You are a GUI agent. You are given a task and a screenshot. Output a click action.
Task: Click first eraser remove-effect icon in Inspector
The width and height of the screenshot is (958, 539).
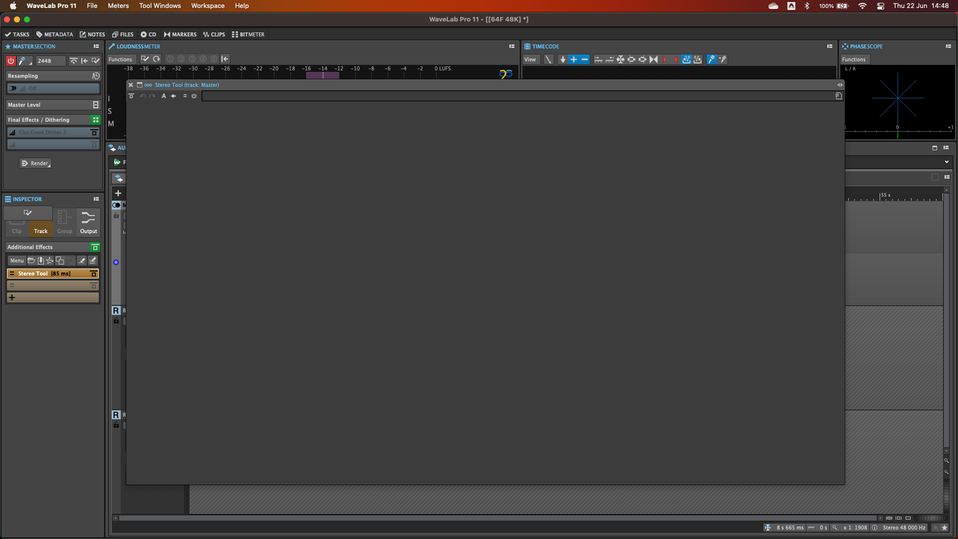(82, 261)
